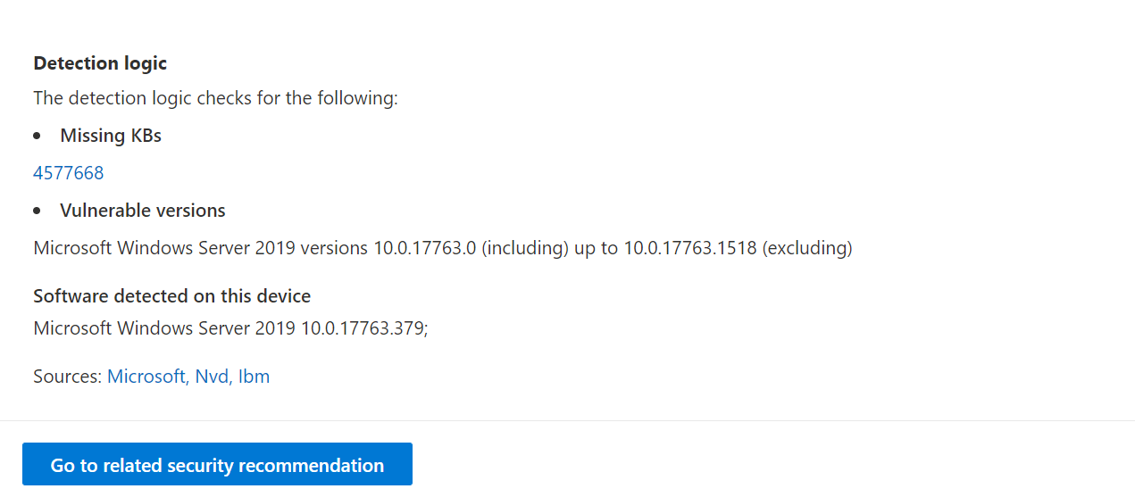Open the Ibm source link
This screenshot has height=497, width=1135.
pos(255,377)
